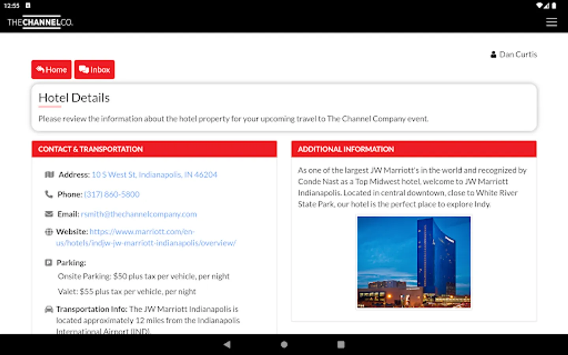This screenshot has height=355, width=568.
Task: Click the phone icon beside Phone
Action: click(49, 194)
